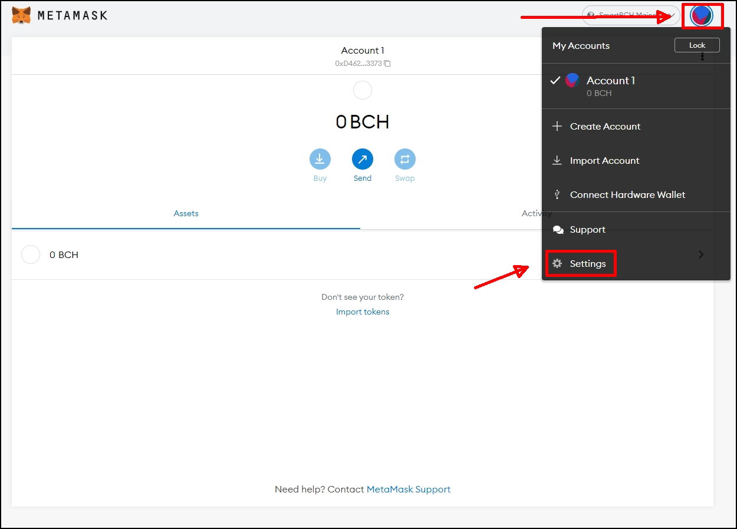Click the question-mark icon in network selector
Image resolution: width=737 pixels, height=529 pixels.
pos(591,15)
